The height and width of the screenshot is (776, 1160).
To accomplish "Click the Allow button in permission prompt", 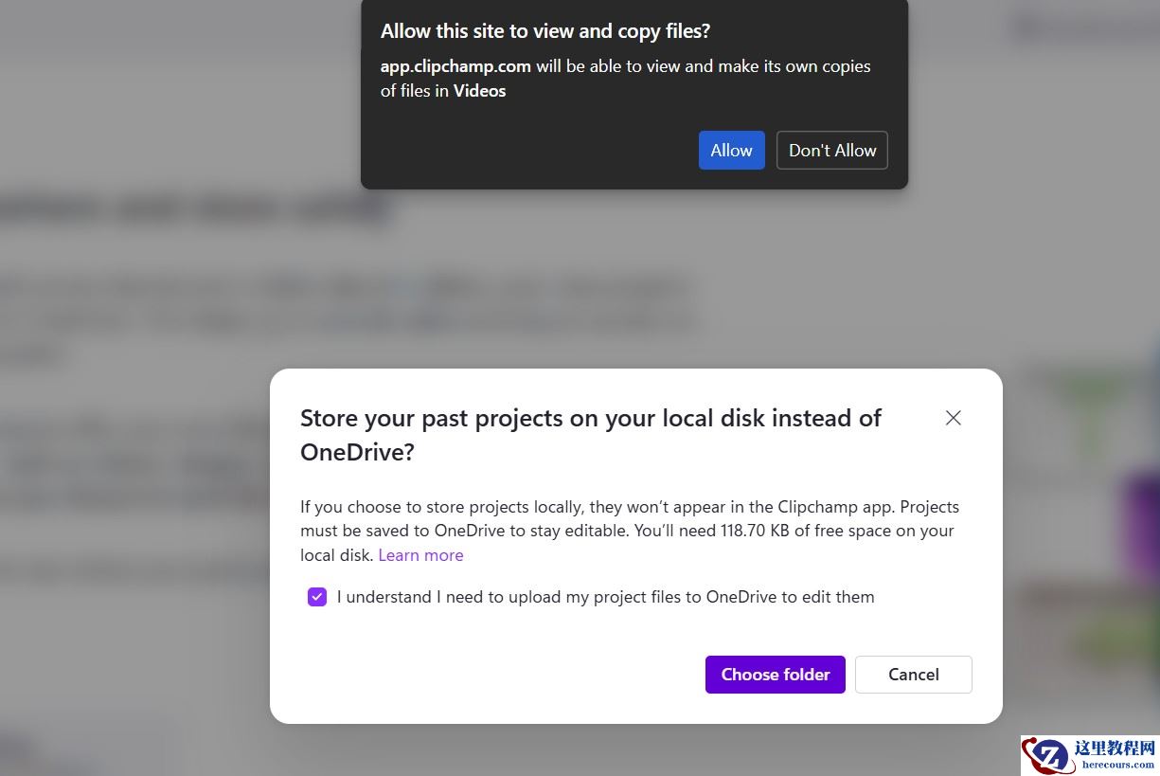I will pyautogui.click(x=731, y=151).
